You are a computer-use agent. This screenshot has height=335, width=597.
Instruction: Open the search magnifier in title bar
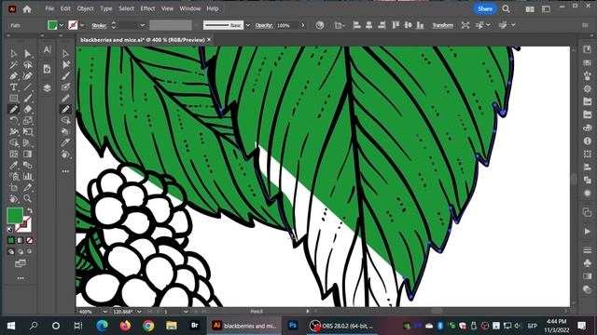pos(506,8)
